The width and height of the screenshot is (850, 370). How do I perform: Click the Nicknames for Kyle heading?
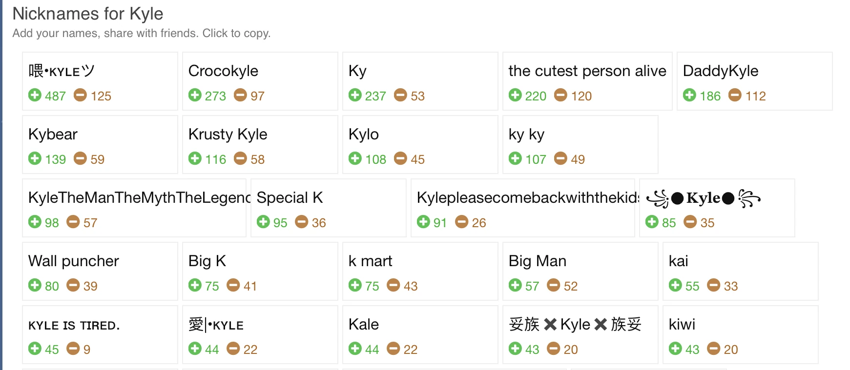tap(88, 14)
